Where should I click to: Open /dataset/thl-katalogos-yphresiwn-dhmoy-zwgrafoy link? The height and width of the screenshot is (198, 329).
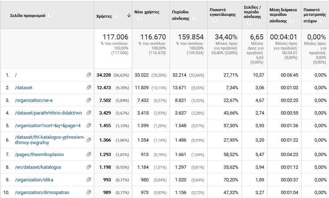point(50,140)
